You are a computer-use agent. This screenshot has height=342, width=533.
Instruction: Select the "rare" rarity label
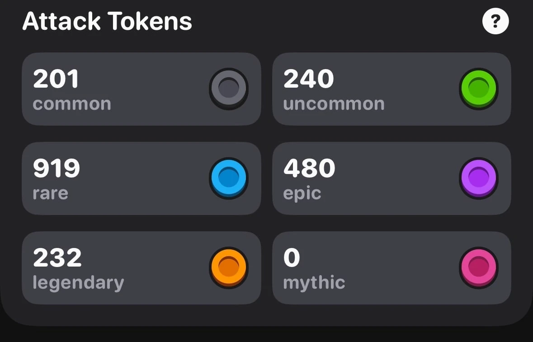click(50, 193)
